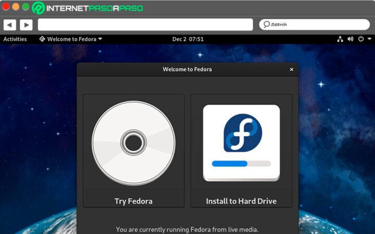375x234 pixels.
Task: Click the browser forward arrow button
Action: click(26, 24)
